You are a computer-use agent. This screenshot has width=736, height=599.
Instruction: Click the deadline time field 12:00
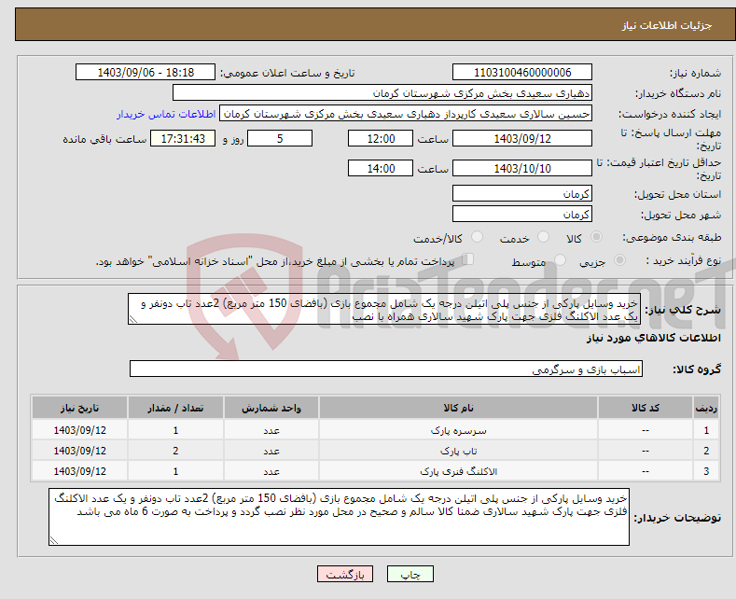381,138
